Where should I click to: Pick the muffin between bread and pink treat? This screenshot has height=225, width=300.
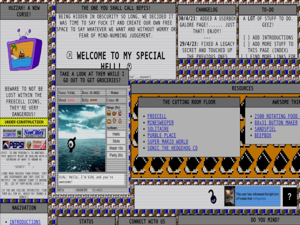114,121
